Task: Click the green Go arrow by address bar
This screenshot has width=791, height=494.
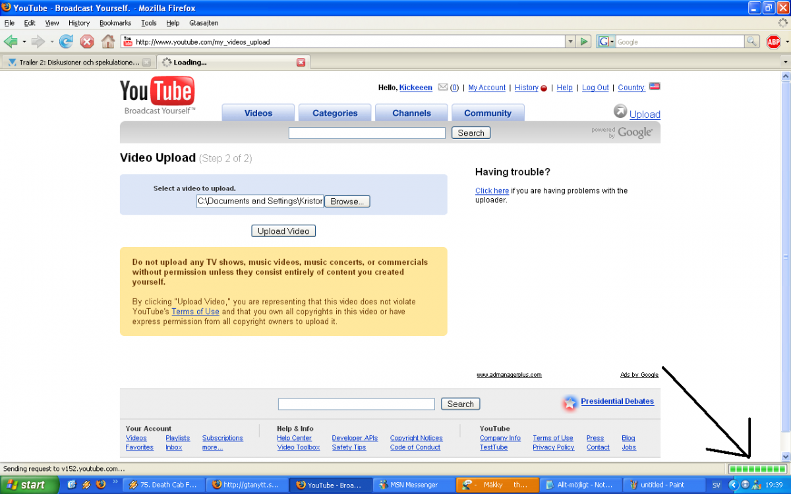Action: point(583,41)
